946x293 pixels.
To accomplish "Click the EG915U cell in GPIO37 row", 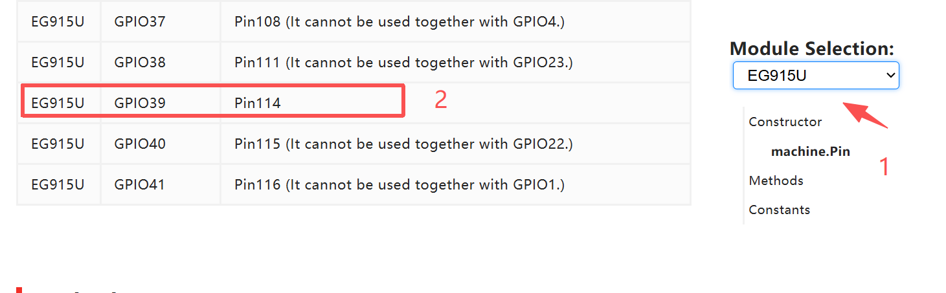I will tap(58, 22).
